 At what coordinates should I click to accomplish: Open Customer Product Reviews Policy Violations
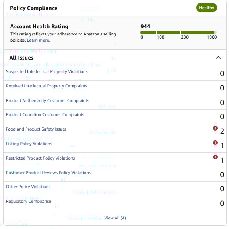[x=48, y=173]
